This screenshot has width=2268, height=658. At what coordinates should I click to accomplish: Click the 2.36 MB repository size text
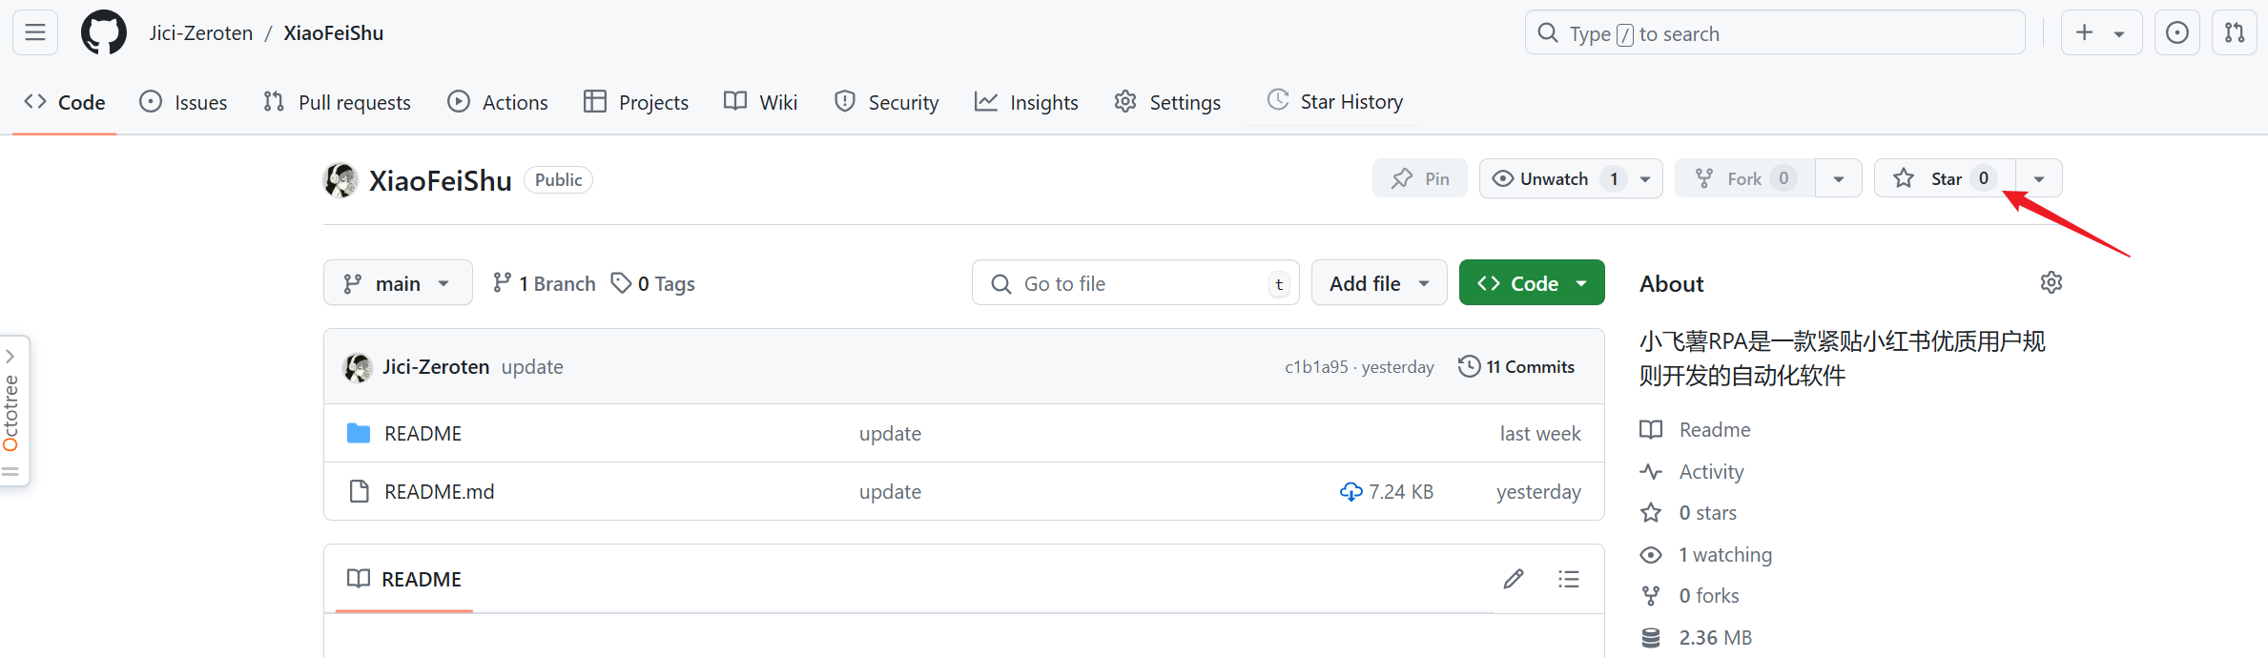(x=1715, y=638)
